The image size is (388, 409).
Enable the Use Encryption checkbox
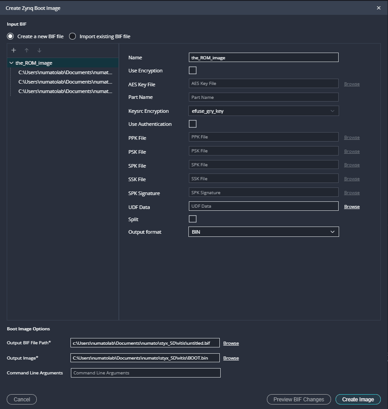[x=192, y=71]
